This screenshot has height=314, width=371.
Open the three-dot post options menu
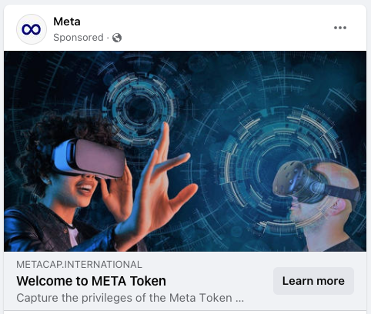coord(340,28)
